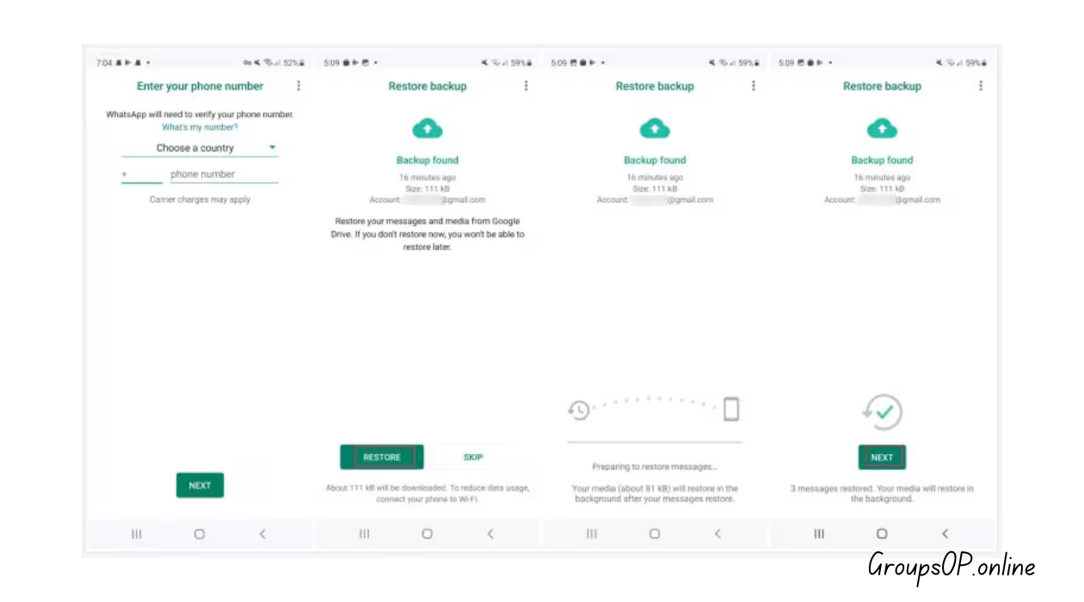Tap home circle on the phone number screen
This screenshot has width=1084, height=602.
(x=200, y=534)
